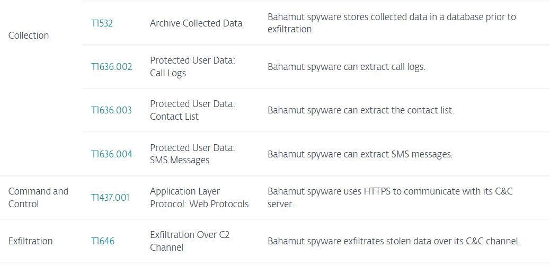550x265 pixels.
Task: Click Application Layer Protocol: Web Protocols name
Action: 199,198
